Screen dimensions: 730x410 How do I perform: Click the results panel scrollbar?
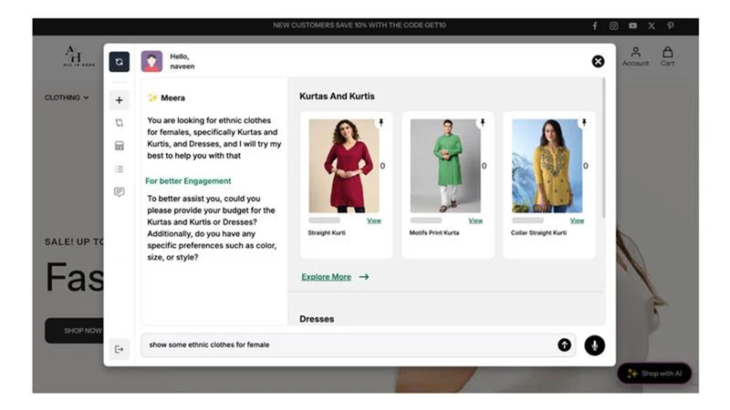(604, 148)
